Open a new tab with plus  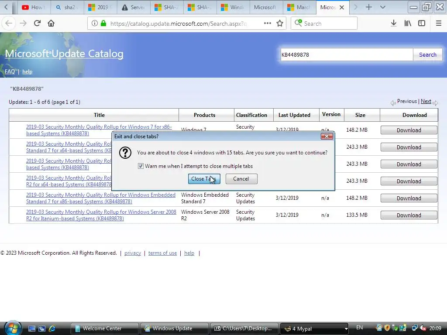368,7
